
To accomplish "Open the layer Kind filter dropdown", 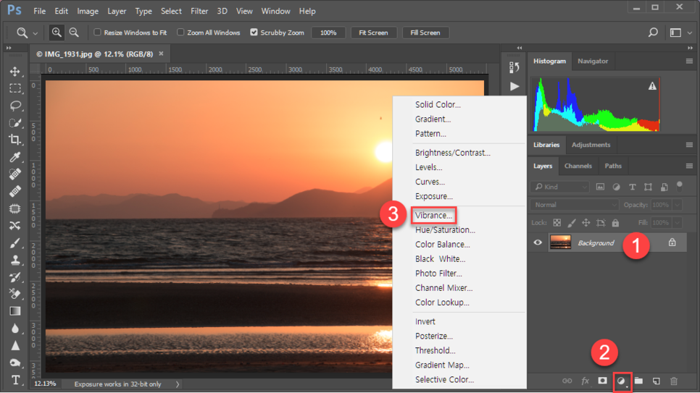I will (x=561, y=187).
